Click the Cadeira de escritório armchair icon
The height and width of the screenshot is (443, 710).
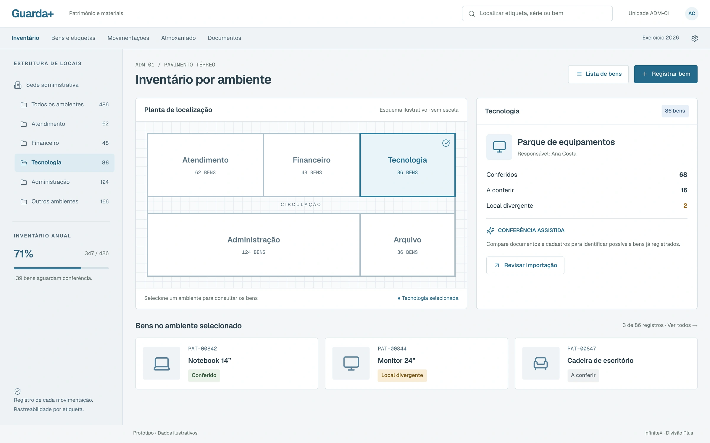click(540, 363)
